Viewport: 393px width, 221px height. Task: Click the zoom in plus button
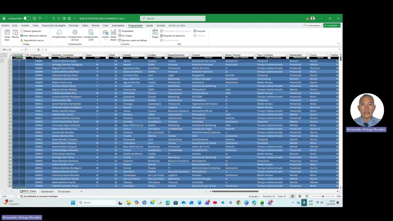click(x=333, y=196)
